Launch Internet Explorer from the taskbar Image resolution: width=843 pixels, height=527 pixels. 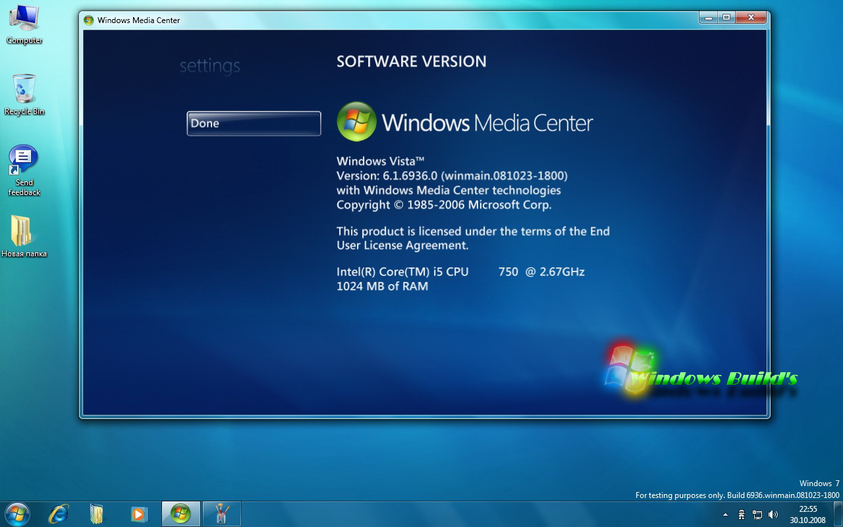coord(58,514)
